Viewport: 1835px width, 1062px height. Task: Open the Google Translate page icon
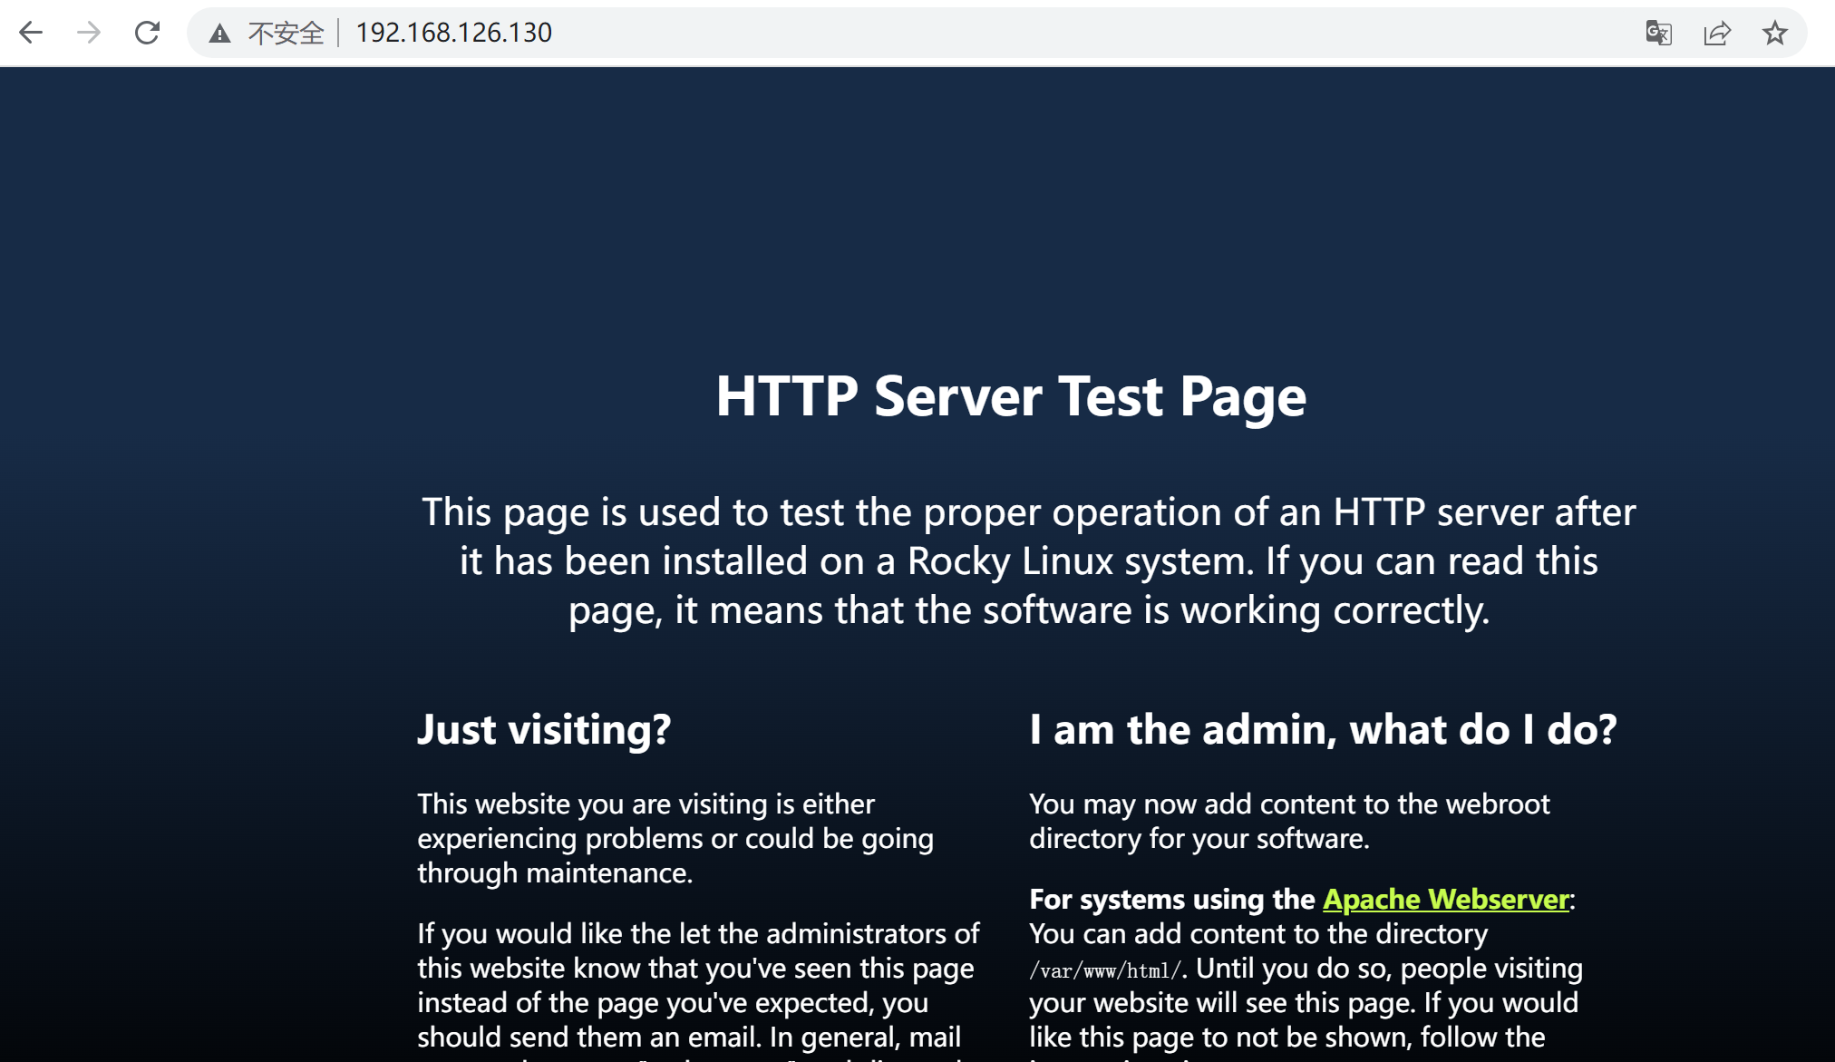[1658, 34]
